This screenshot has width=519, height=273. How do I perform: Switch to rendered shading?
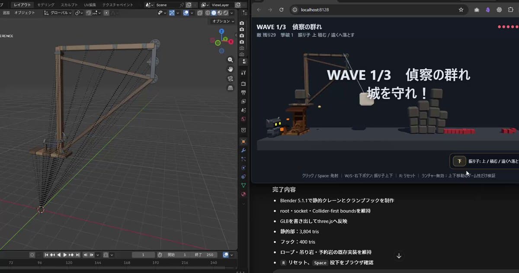226,13
